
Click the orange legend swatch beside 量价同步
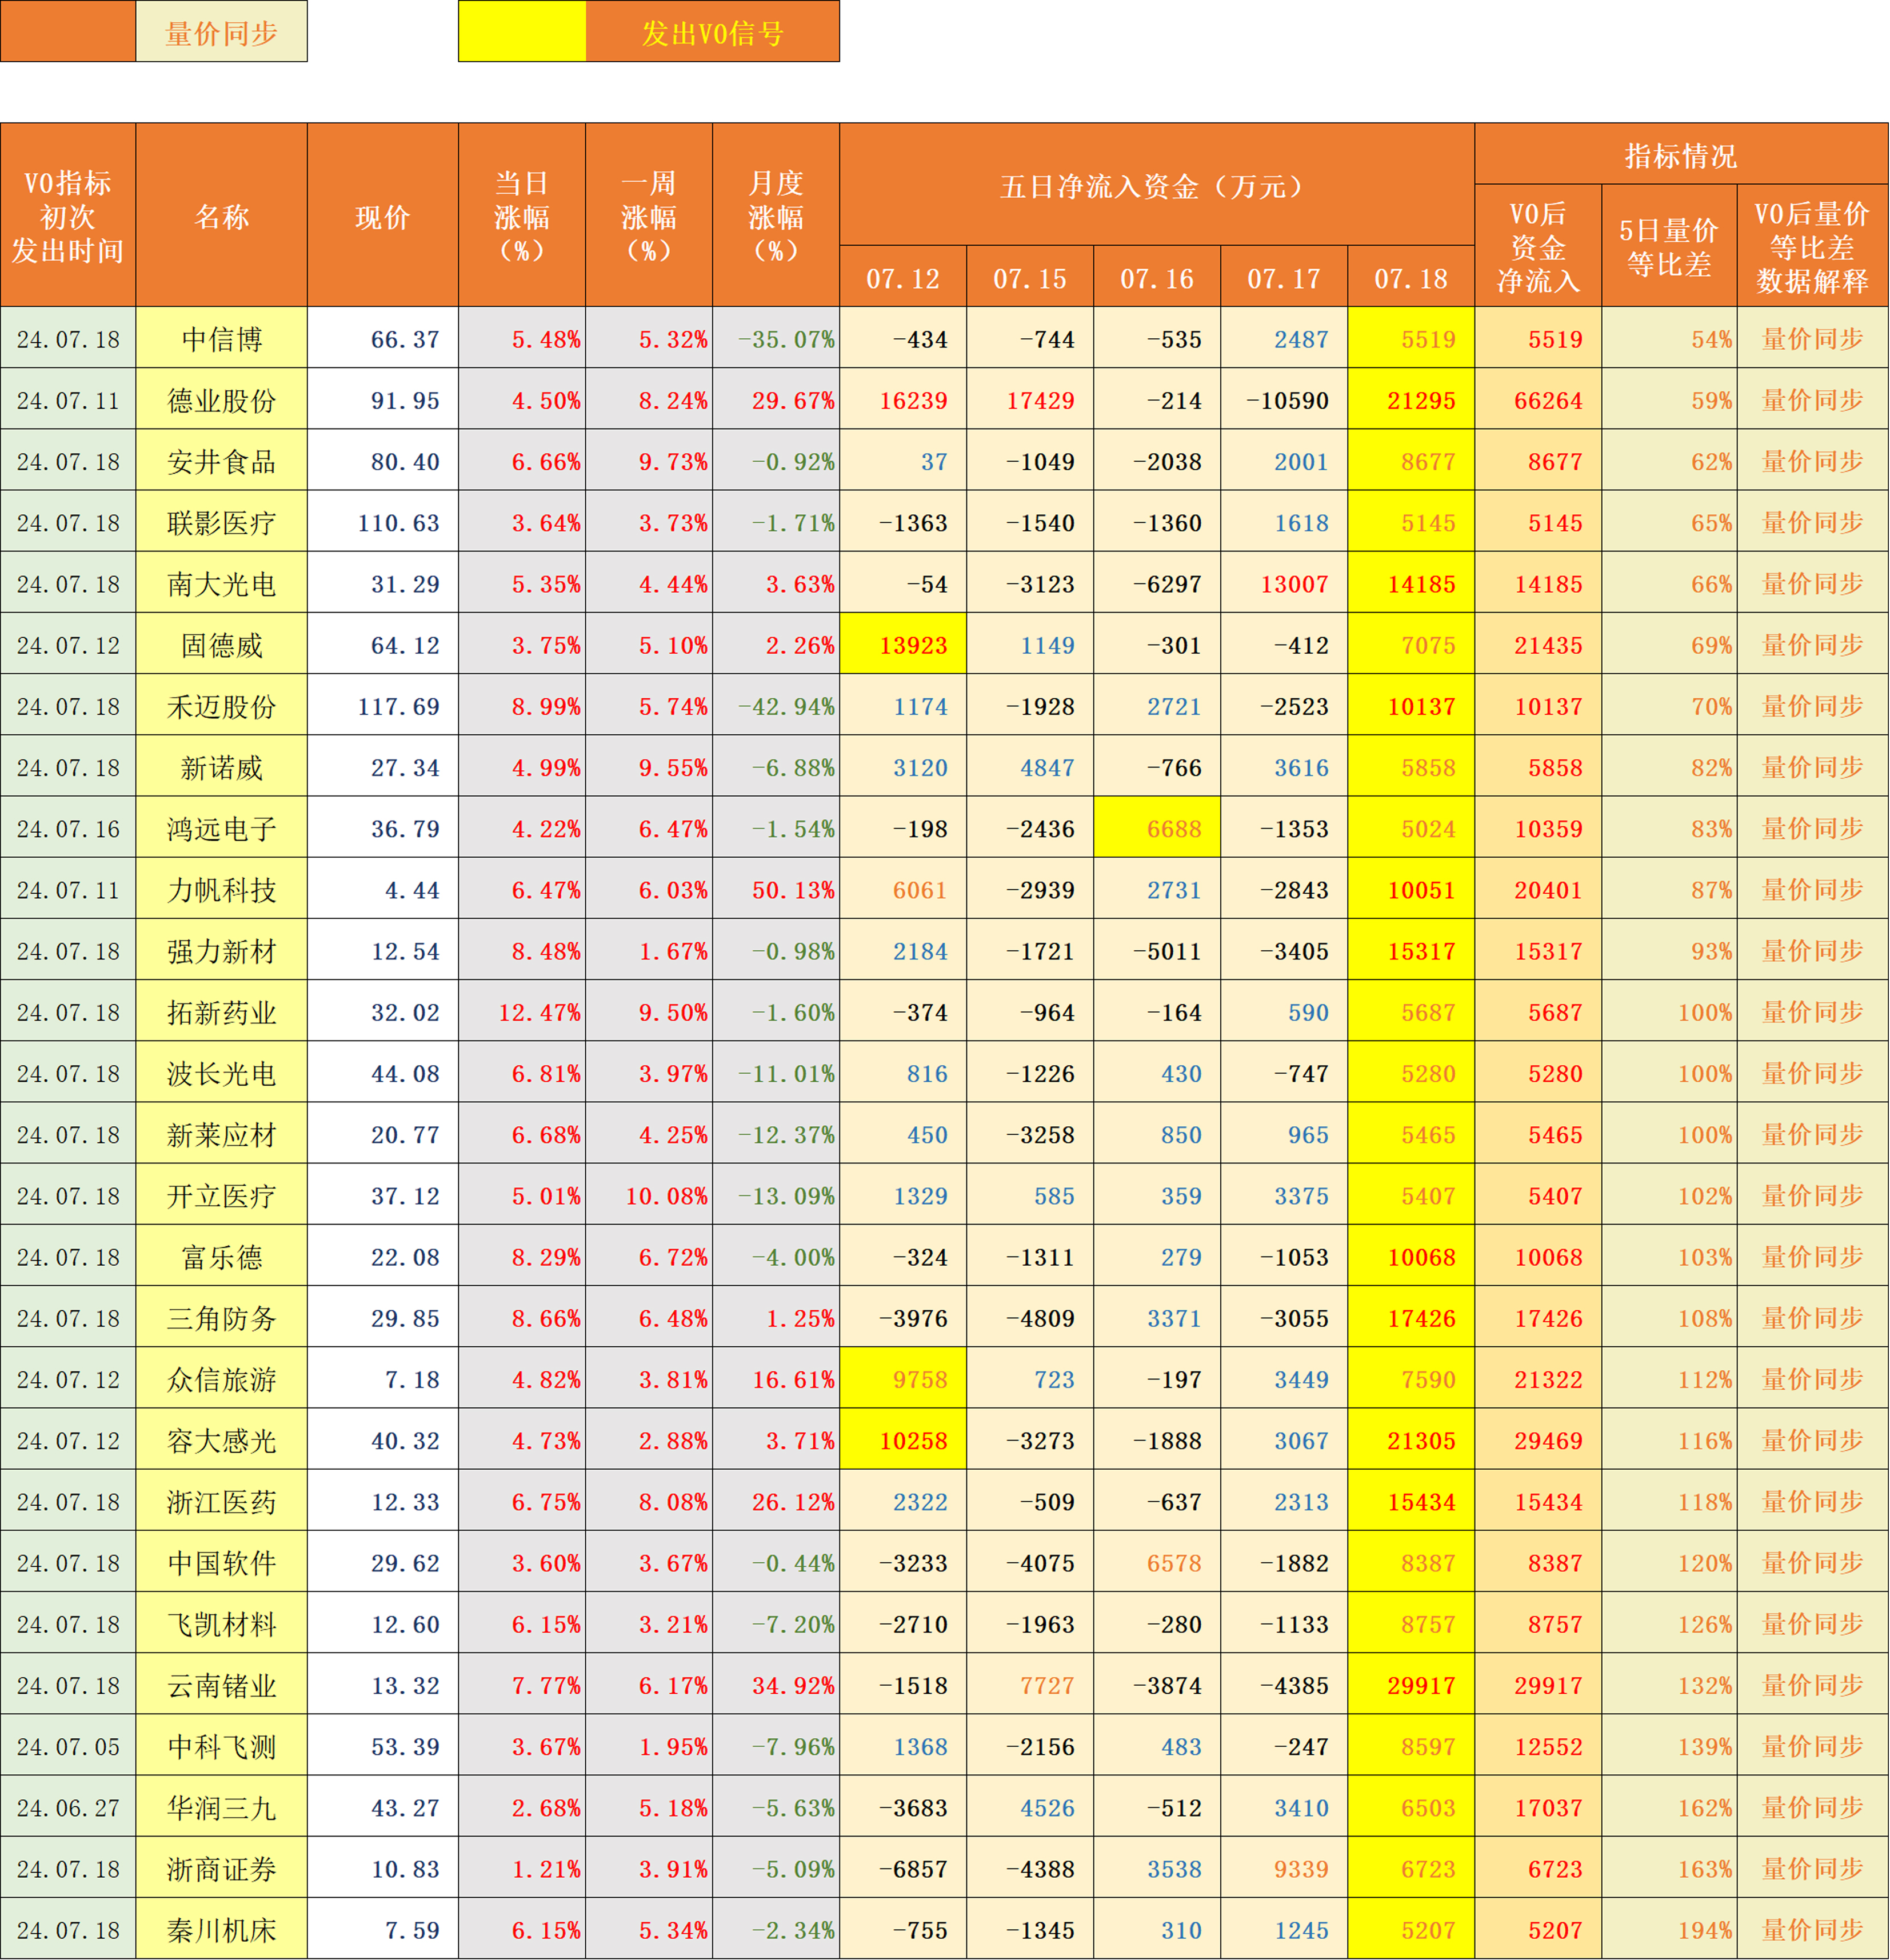click(x=68, y=31)
